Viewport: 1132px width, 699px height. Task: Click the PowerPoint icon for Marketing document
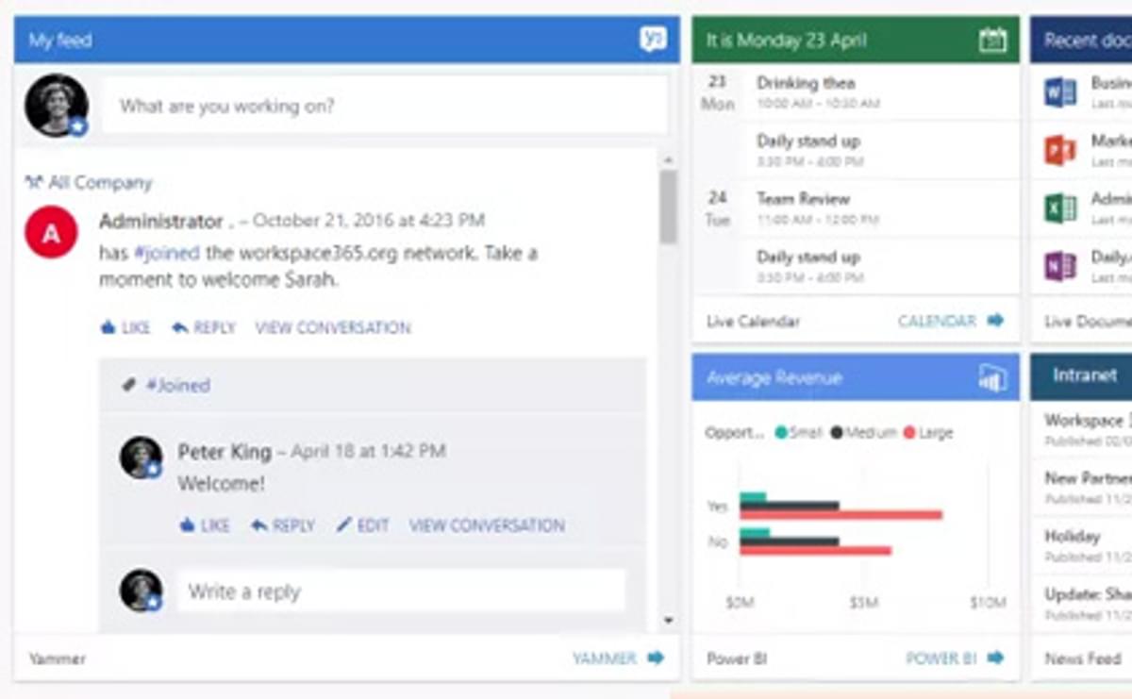click(1058, 148)
